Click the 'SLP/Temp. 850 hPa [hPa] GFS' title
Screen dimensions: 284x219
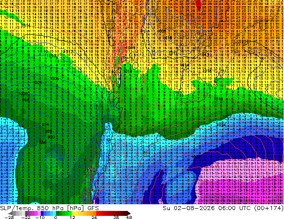click(49, 208)
